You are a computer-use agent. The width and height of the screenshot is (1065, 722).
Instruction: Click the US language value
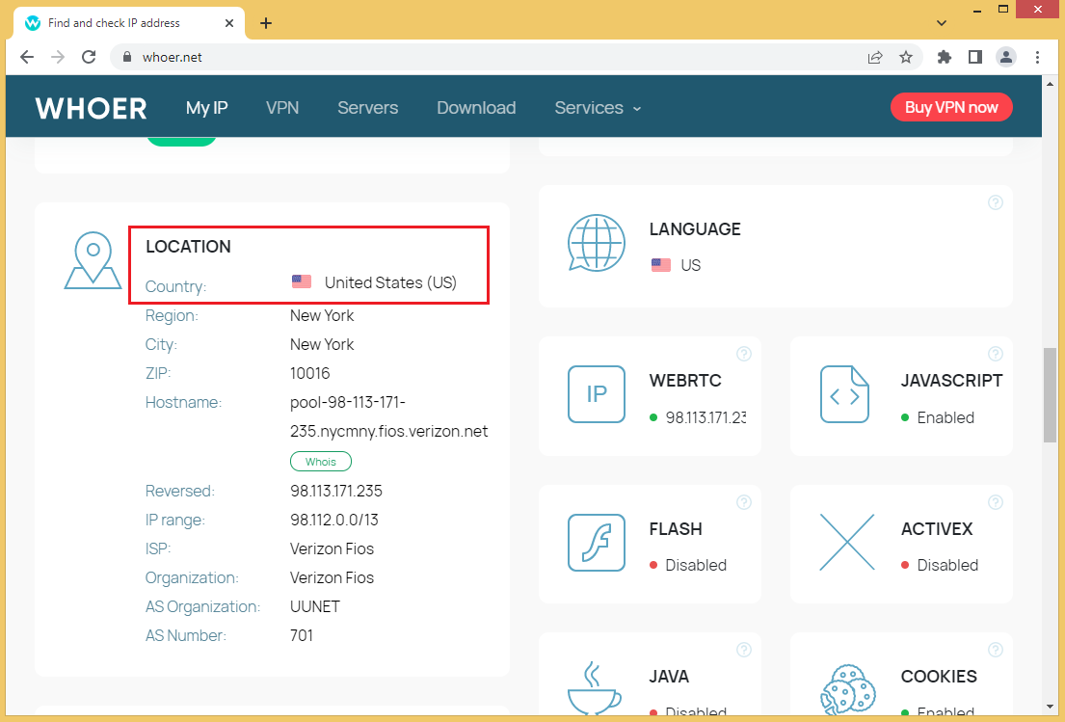tap(691, 266)
